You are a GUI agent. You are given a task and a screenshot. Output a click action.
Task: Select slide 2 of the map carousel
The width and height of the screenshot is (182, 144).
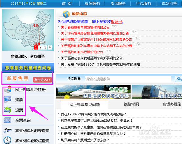(x=41, y=47)
